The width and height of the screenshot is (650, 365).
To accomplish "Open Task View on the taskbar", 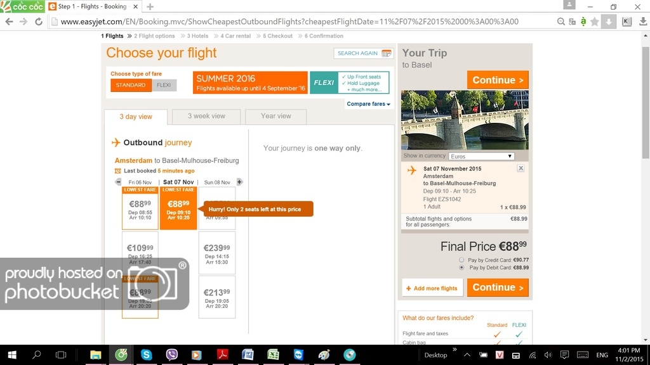I will (x=61, y=355).
